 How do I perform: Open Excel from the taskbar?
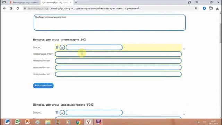tap(17, 122)
